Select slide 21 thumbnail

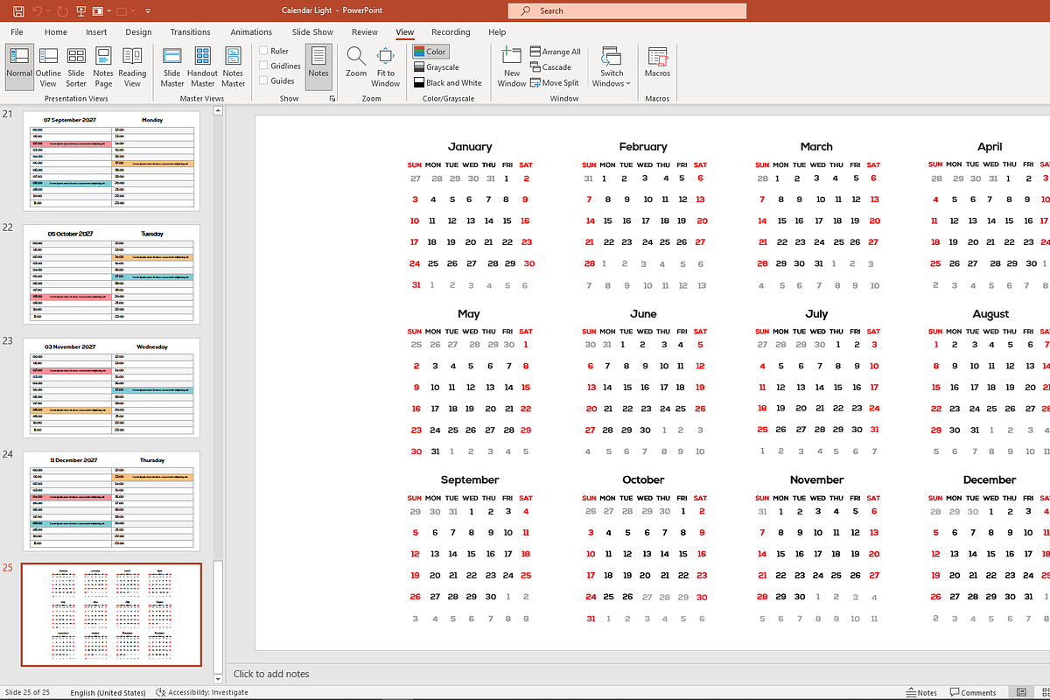pos(111,161)
